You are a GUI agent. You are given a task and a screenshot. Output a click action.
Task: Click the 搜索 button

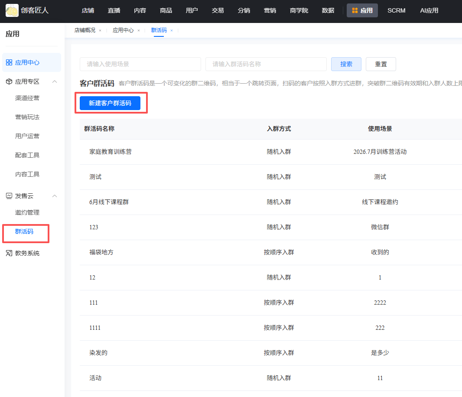[x=346, y=64]
